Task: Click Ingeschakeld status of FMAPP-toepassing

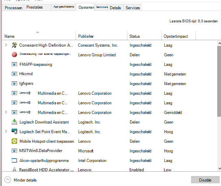Action: (x=140, y=65)
